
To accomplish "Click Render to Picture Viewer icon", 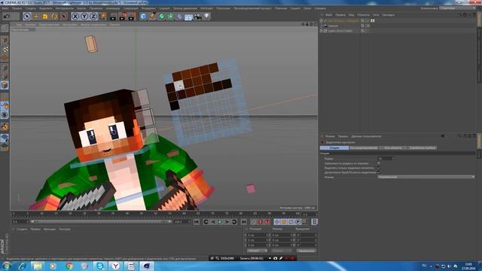I will [123, 17].
